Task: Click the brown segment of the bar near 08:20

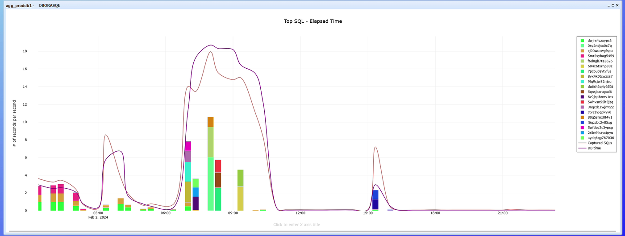Action: (x=218, y=180)
